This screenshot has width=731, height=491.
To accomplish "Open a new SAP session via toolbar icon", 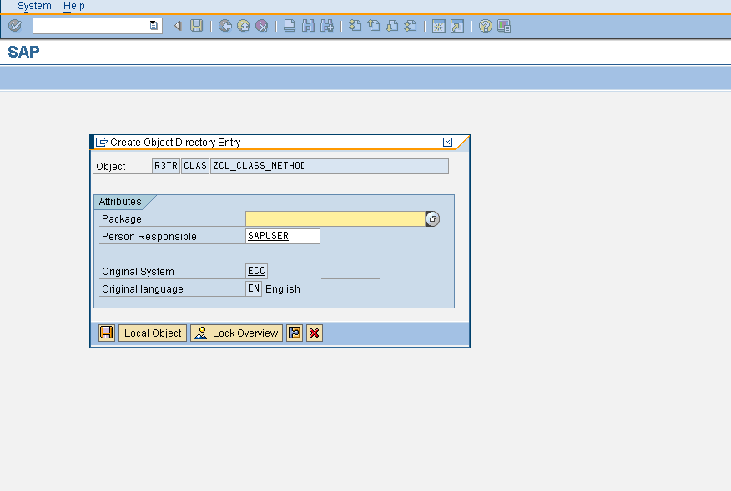I will [x=437, y=26].
